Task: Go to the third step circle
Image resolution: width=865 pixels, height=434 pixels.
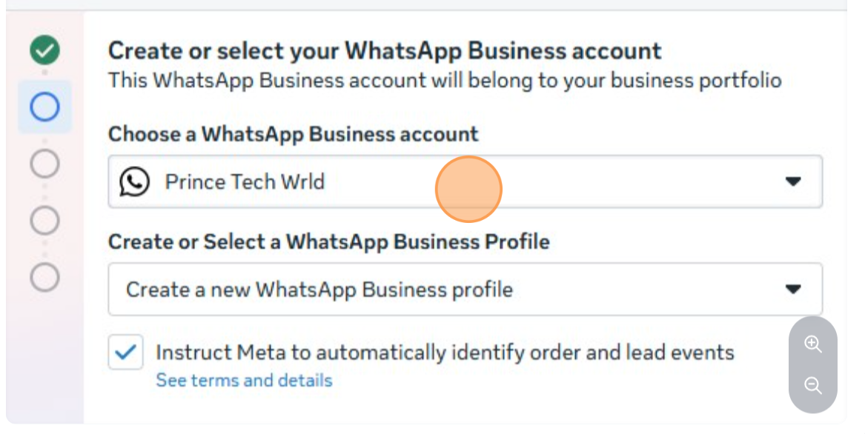Action: coord(44,163)
